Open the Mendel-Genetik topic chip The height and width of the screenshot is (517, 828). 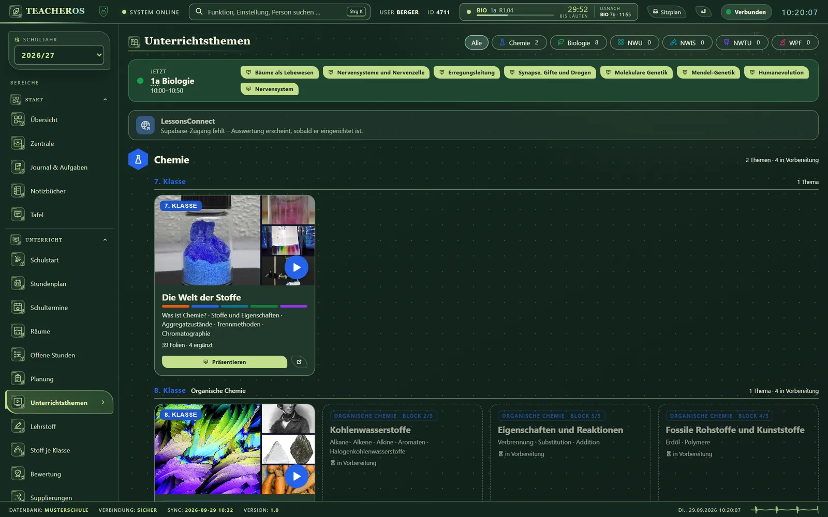click(x=708, y=73)
